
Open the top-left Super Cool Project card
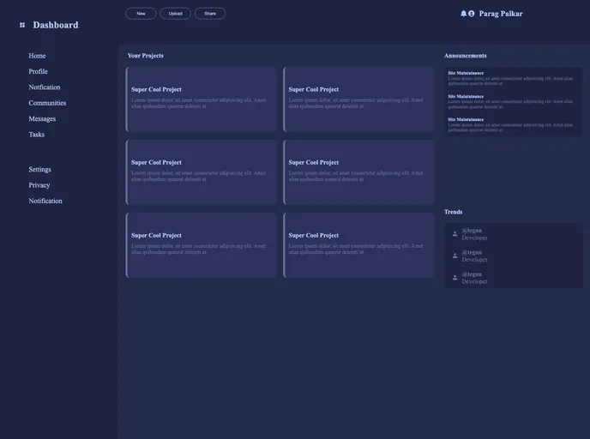tap(202, 99)
